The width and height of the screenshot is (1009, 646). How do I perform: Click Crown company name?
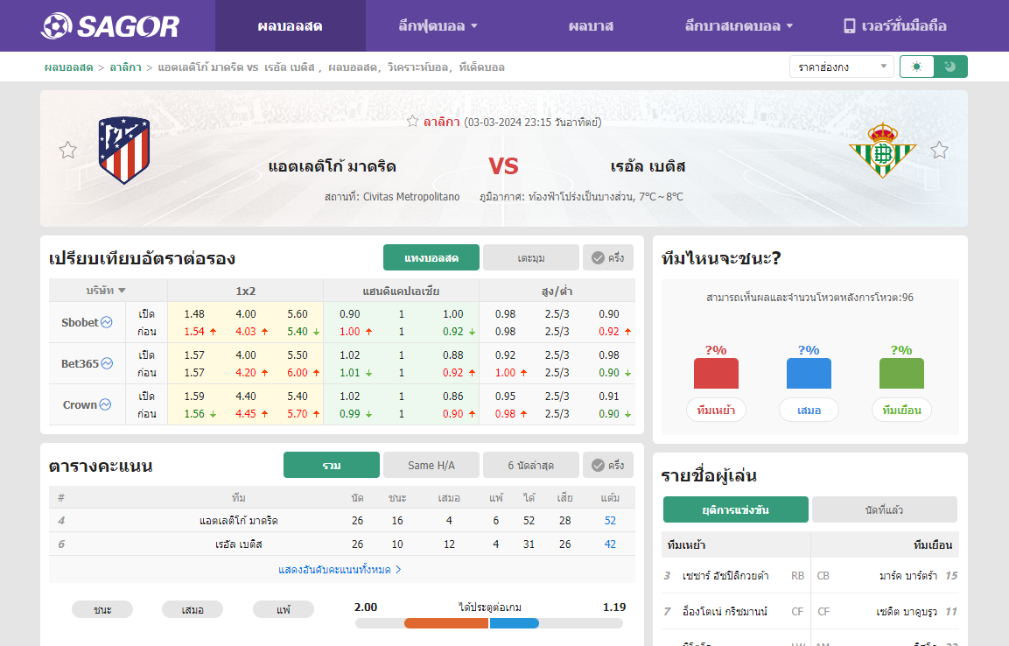click(80, 404)
